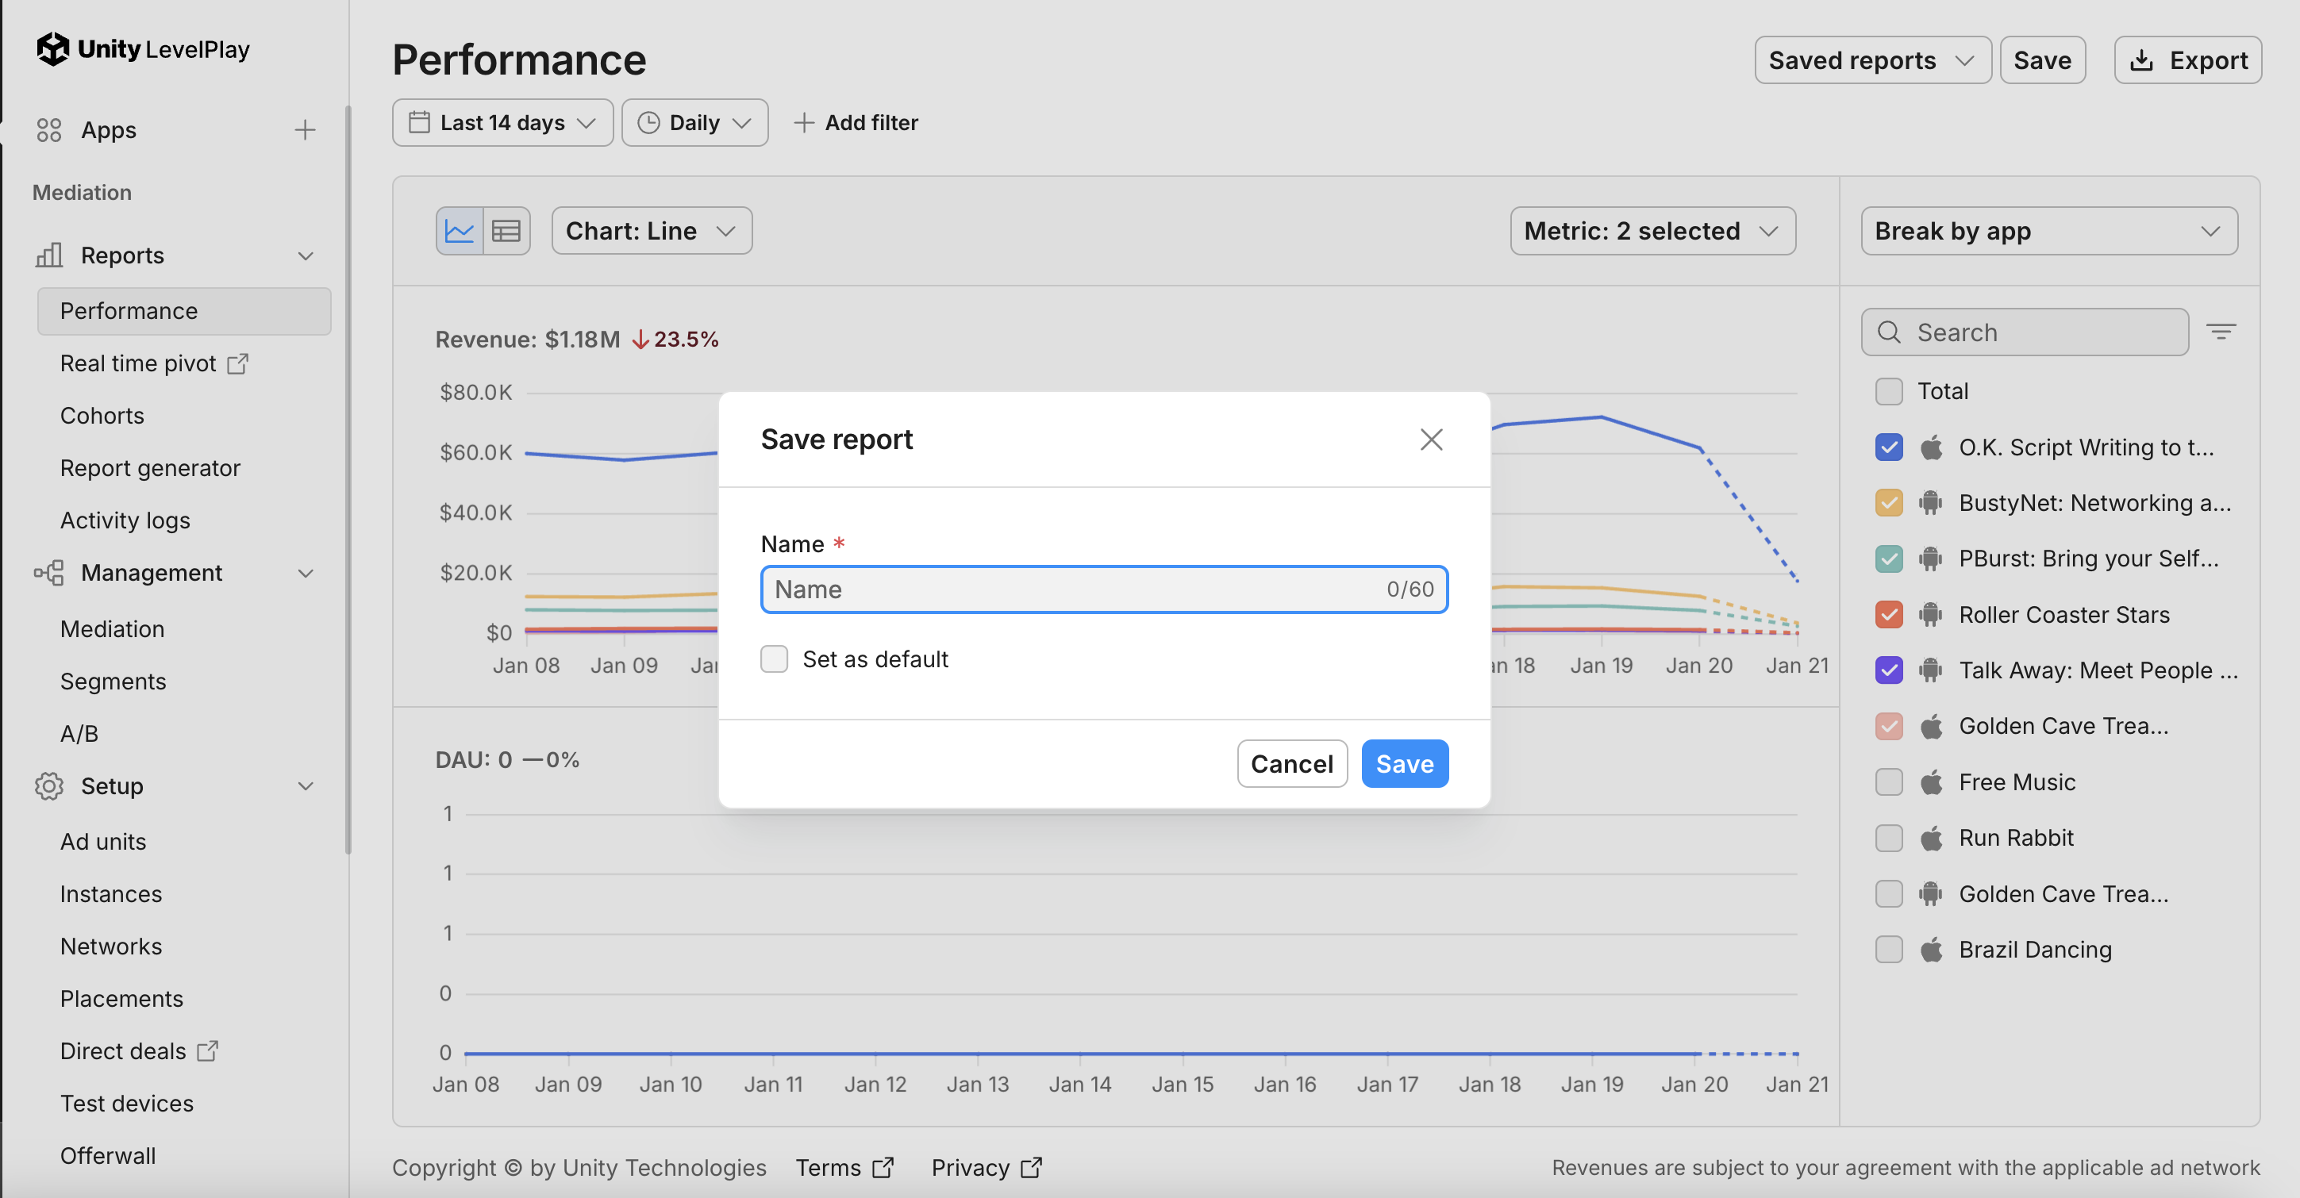Open the Privacy link
The height and width of the screenshot is (1198, 2300).
pyautogui.click(x=986, y=1168)
